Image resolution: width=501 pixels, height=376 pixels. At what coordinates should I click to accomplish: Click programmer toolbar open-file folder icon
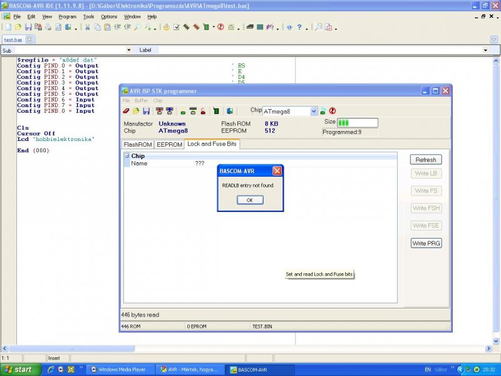pos(136,111)
